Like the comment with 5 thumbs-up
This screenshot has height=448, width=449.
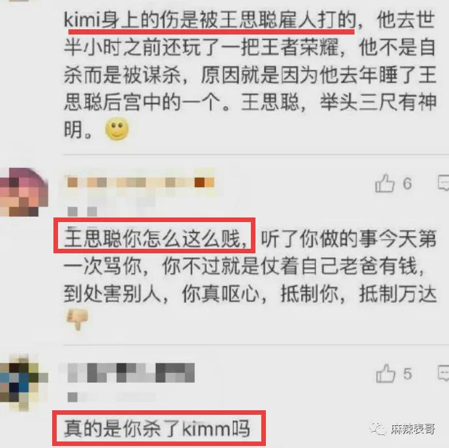385,373
